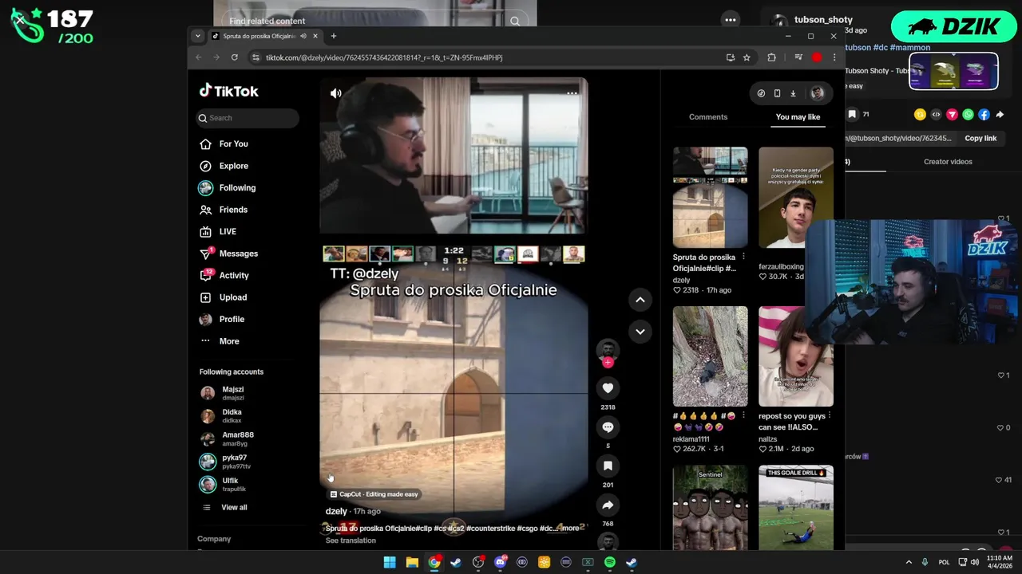The image size is (1022, 574).
Task: Open the Amar888 followed account
Action: (228, 438)
